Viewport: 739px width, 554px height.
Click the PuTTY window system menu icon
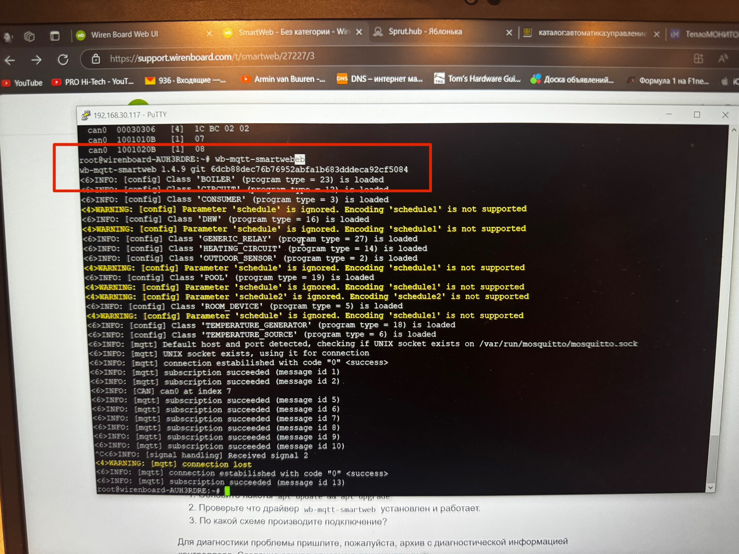[86, 115]
